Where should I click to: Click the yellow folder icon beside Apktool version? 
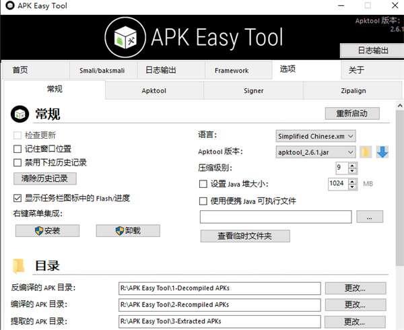366,152
